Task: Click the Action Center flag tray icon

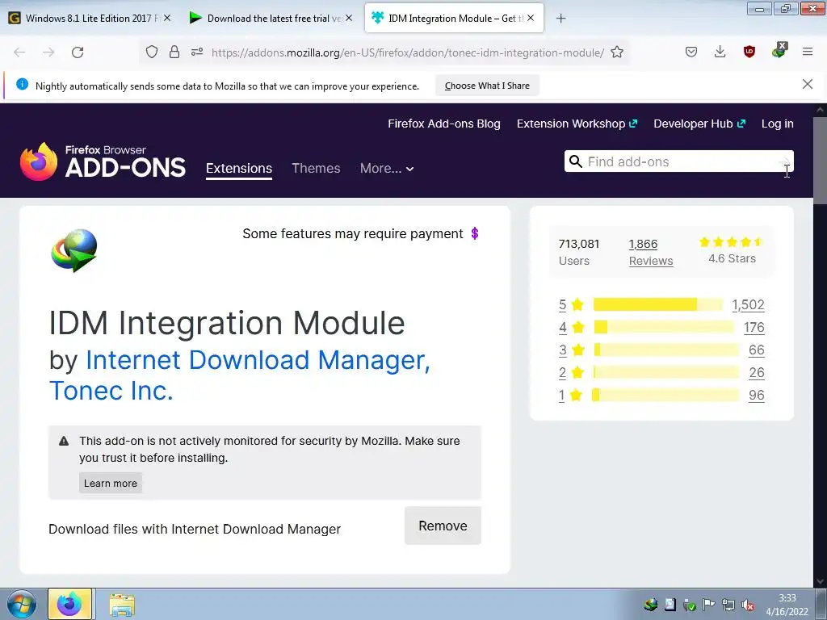Action: point(709,605)
